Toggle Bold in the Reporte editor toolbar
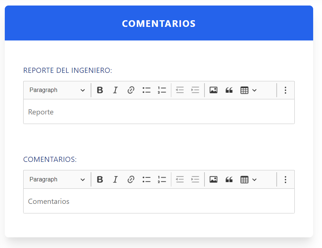 click(x=100, y=90)
